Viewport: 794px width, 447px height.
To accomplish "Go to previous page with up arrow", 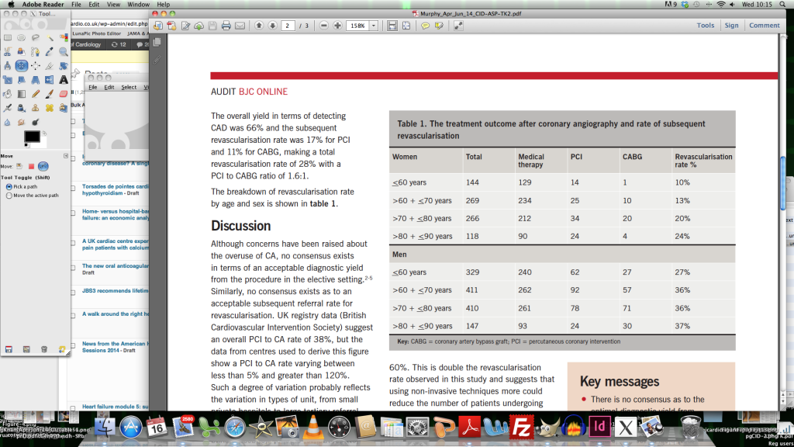I will 258,26.
